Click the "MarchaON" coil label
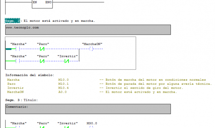The width and height of the screenshot is (215, 128). 92,44
